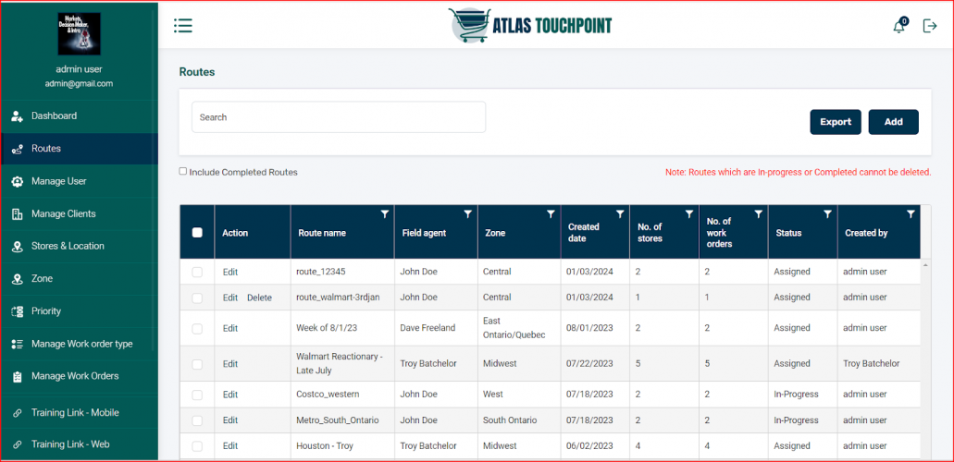Click the admin user profile picture
Image resolution: width=954 pixels, height=462 pixels.
coord(79,34)
